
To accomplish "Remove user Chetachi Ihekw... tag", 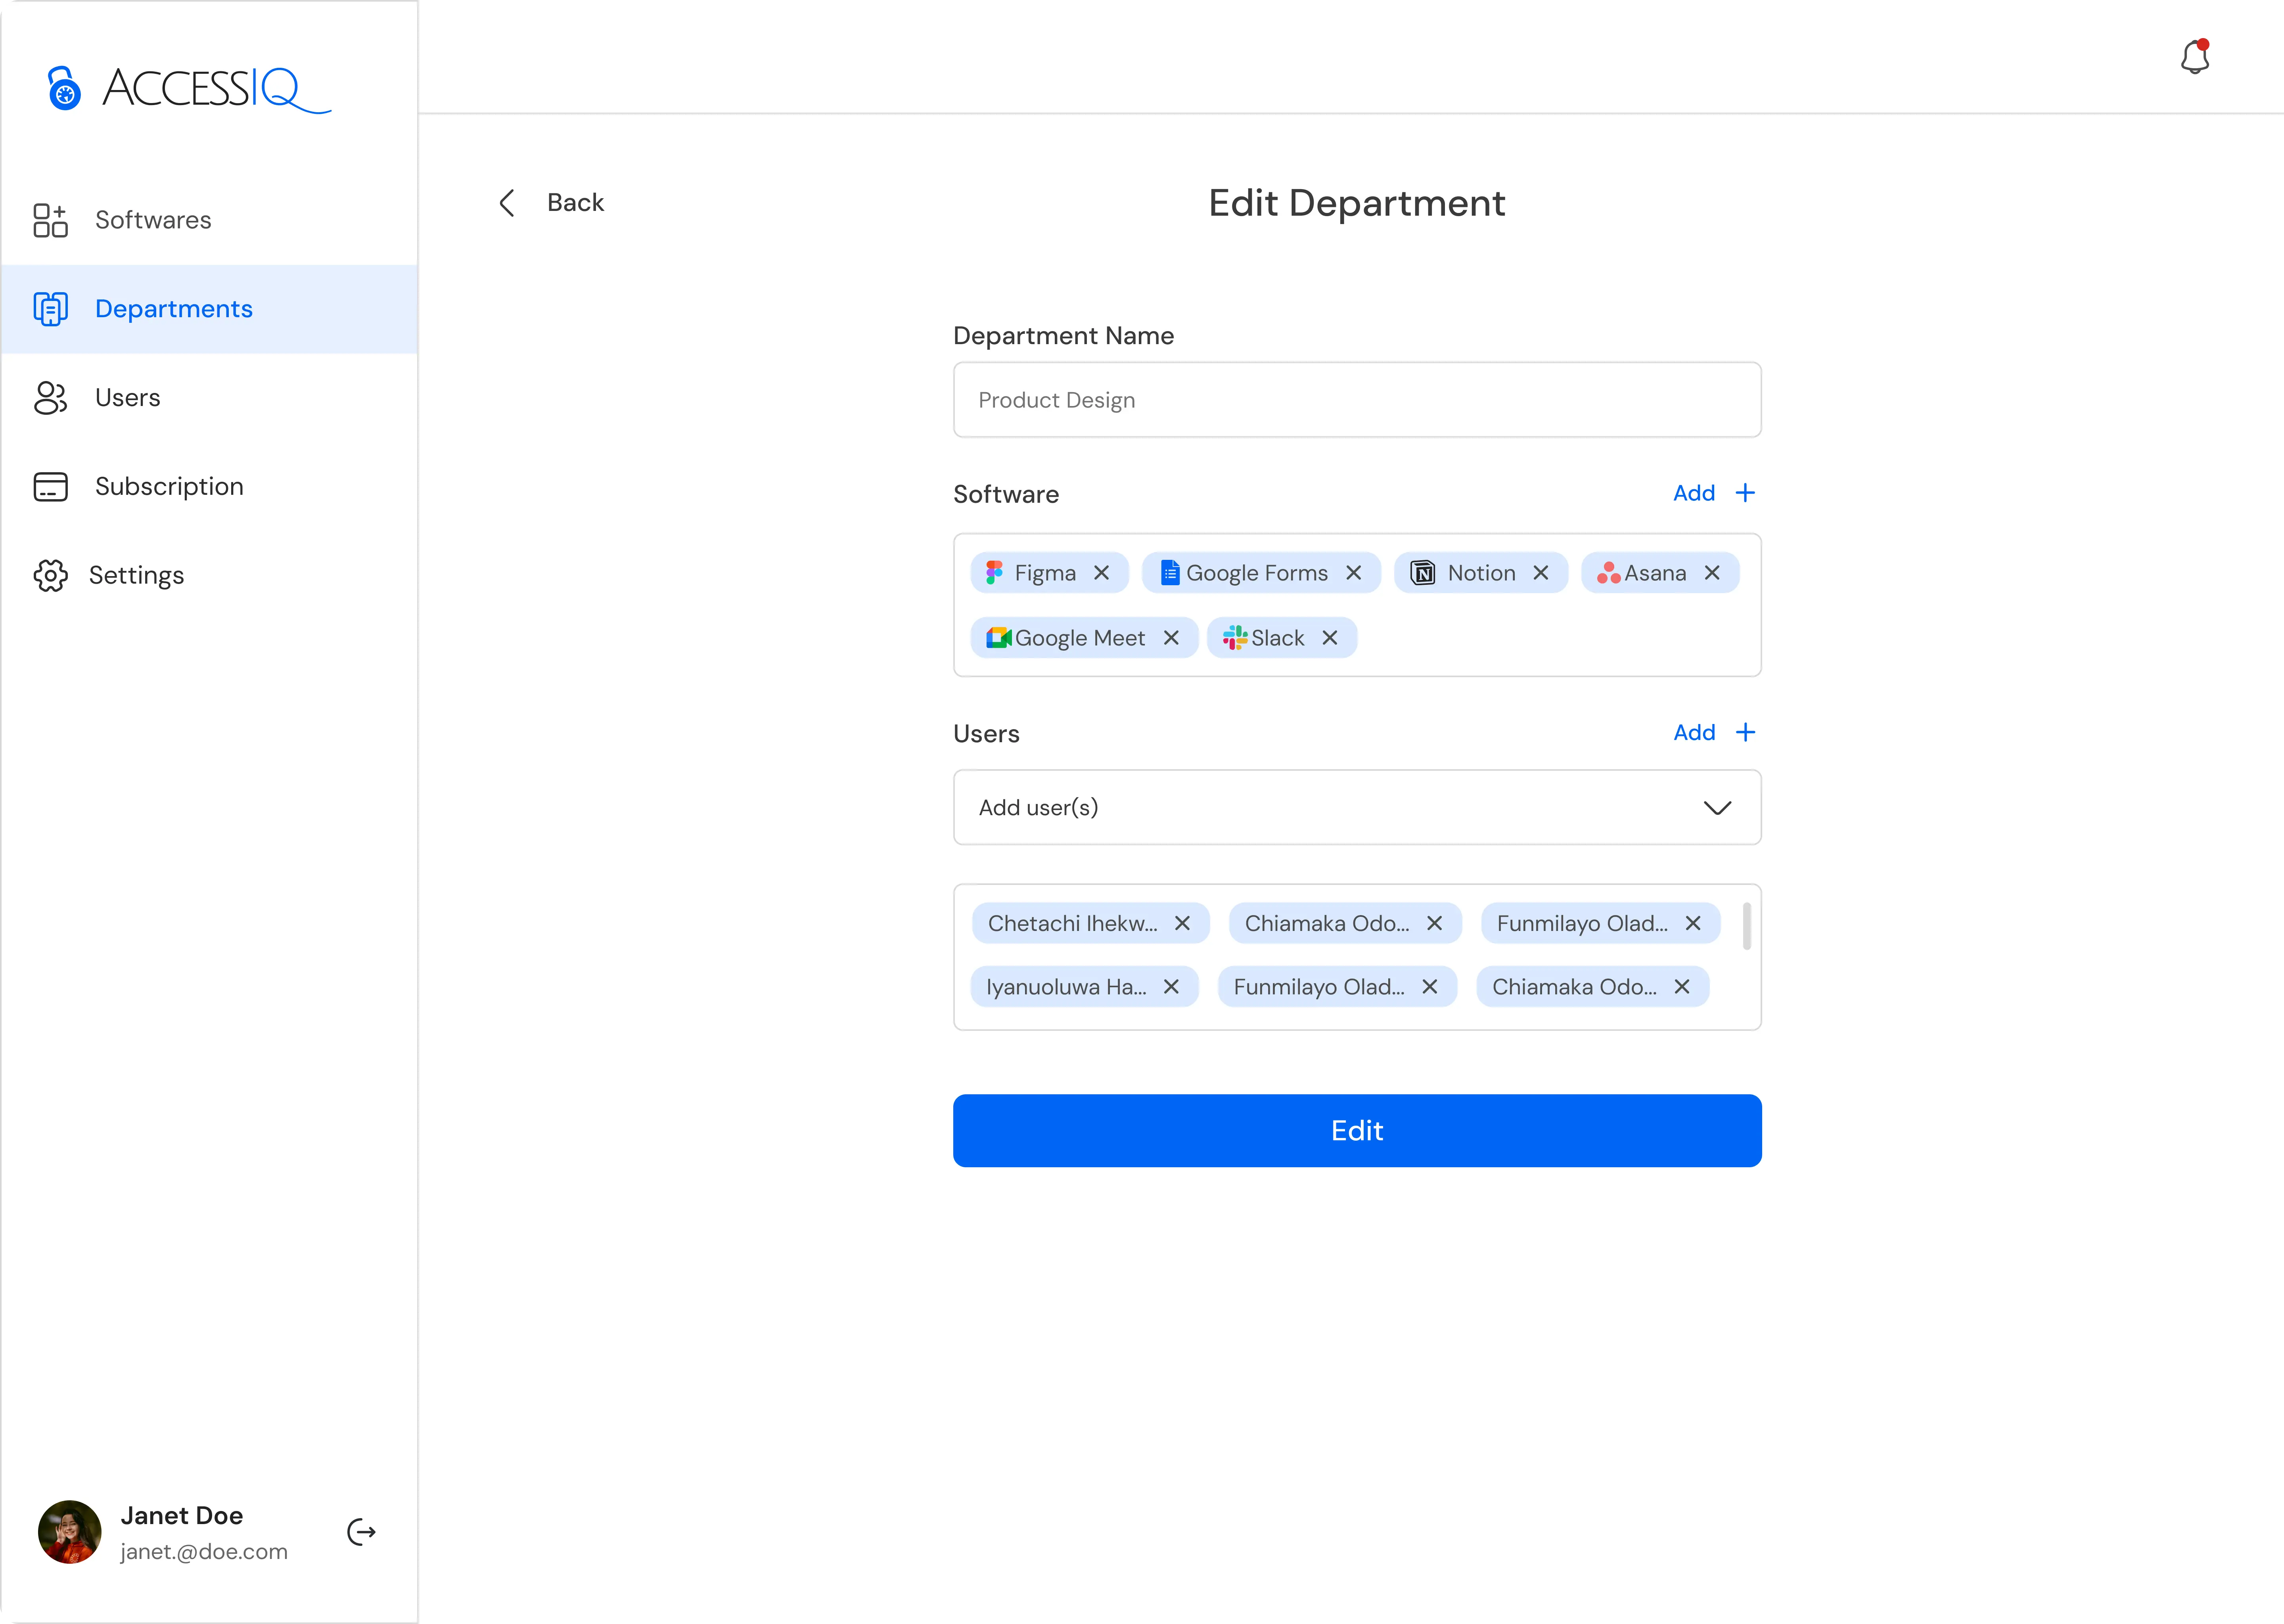I will point(1182,923).
